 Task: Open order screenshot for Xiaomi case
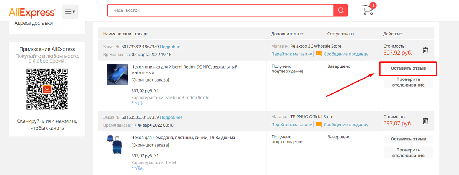point(150,80)
